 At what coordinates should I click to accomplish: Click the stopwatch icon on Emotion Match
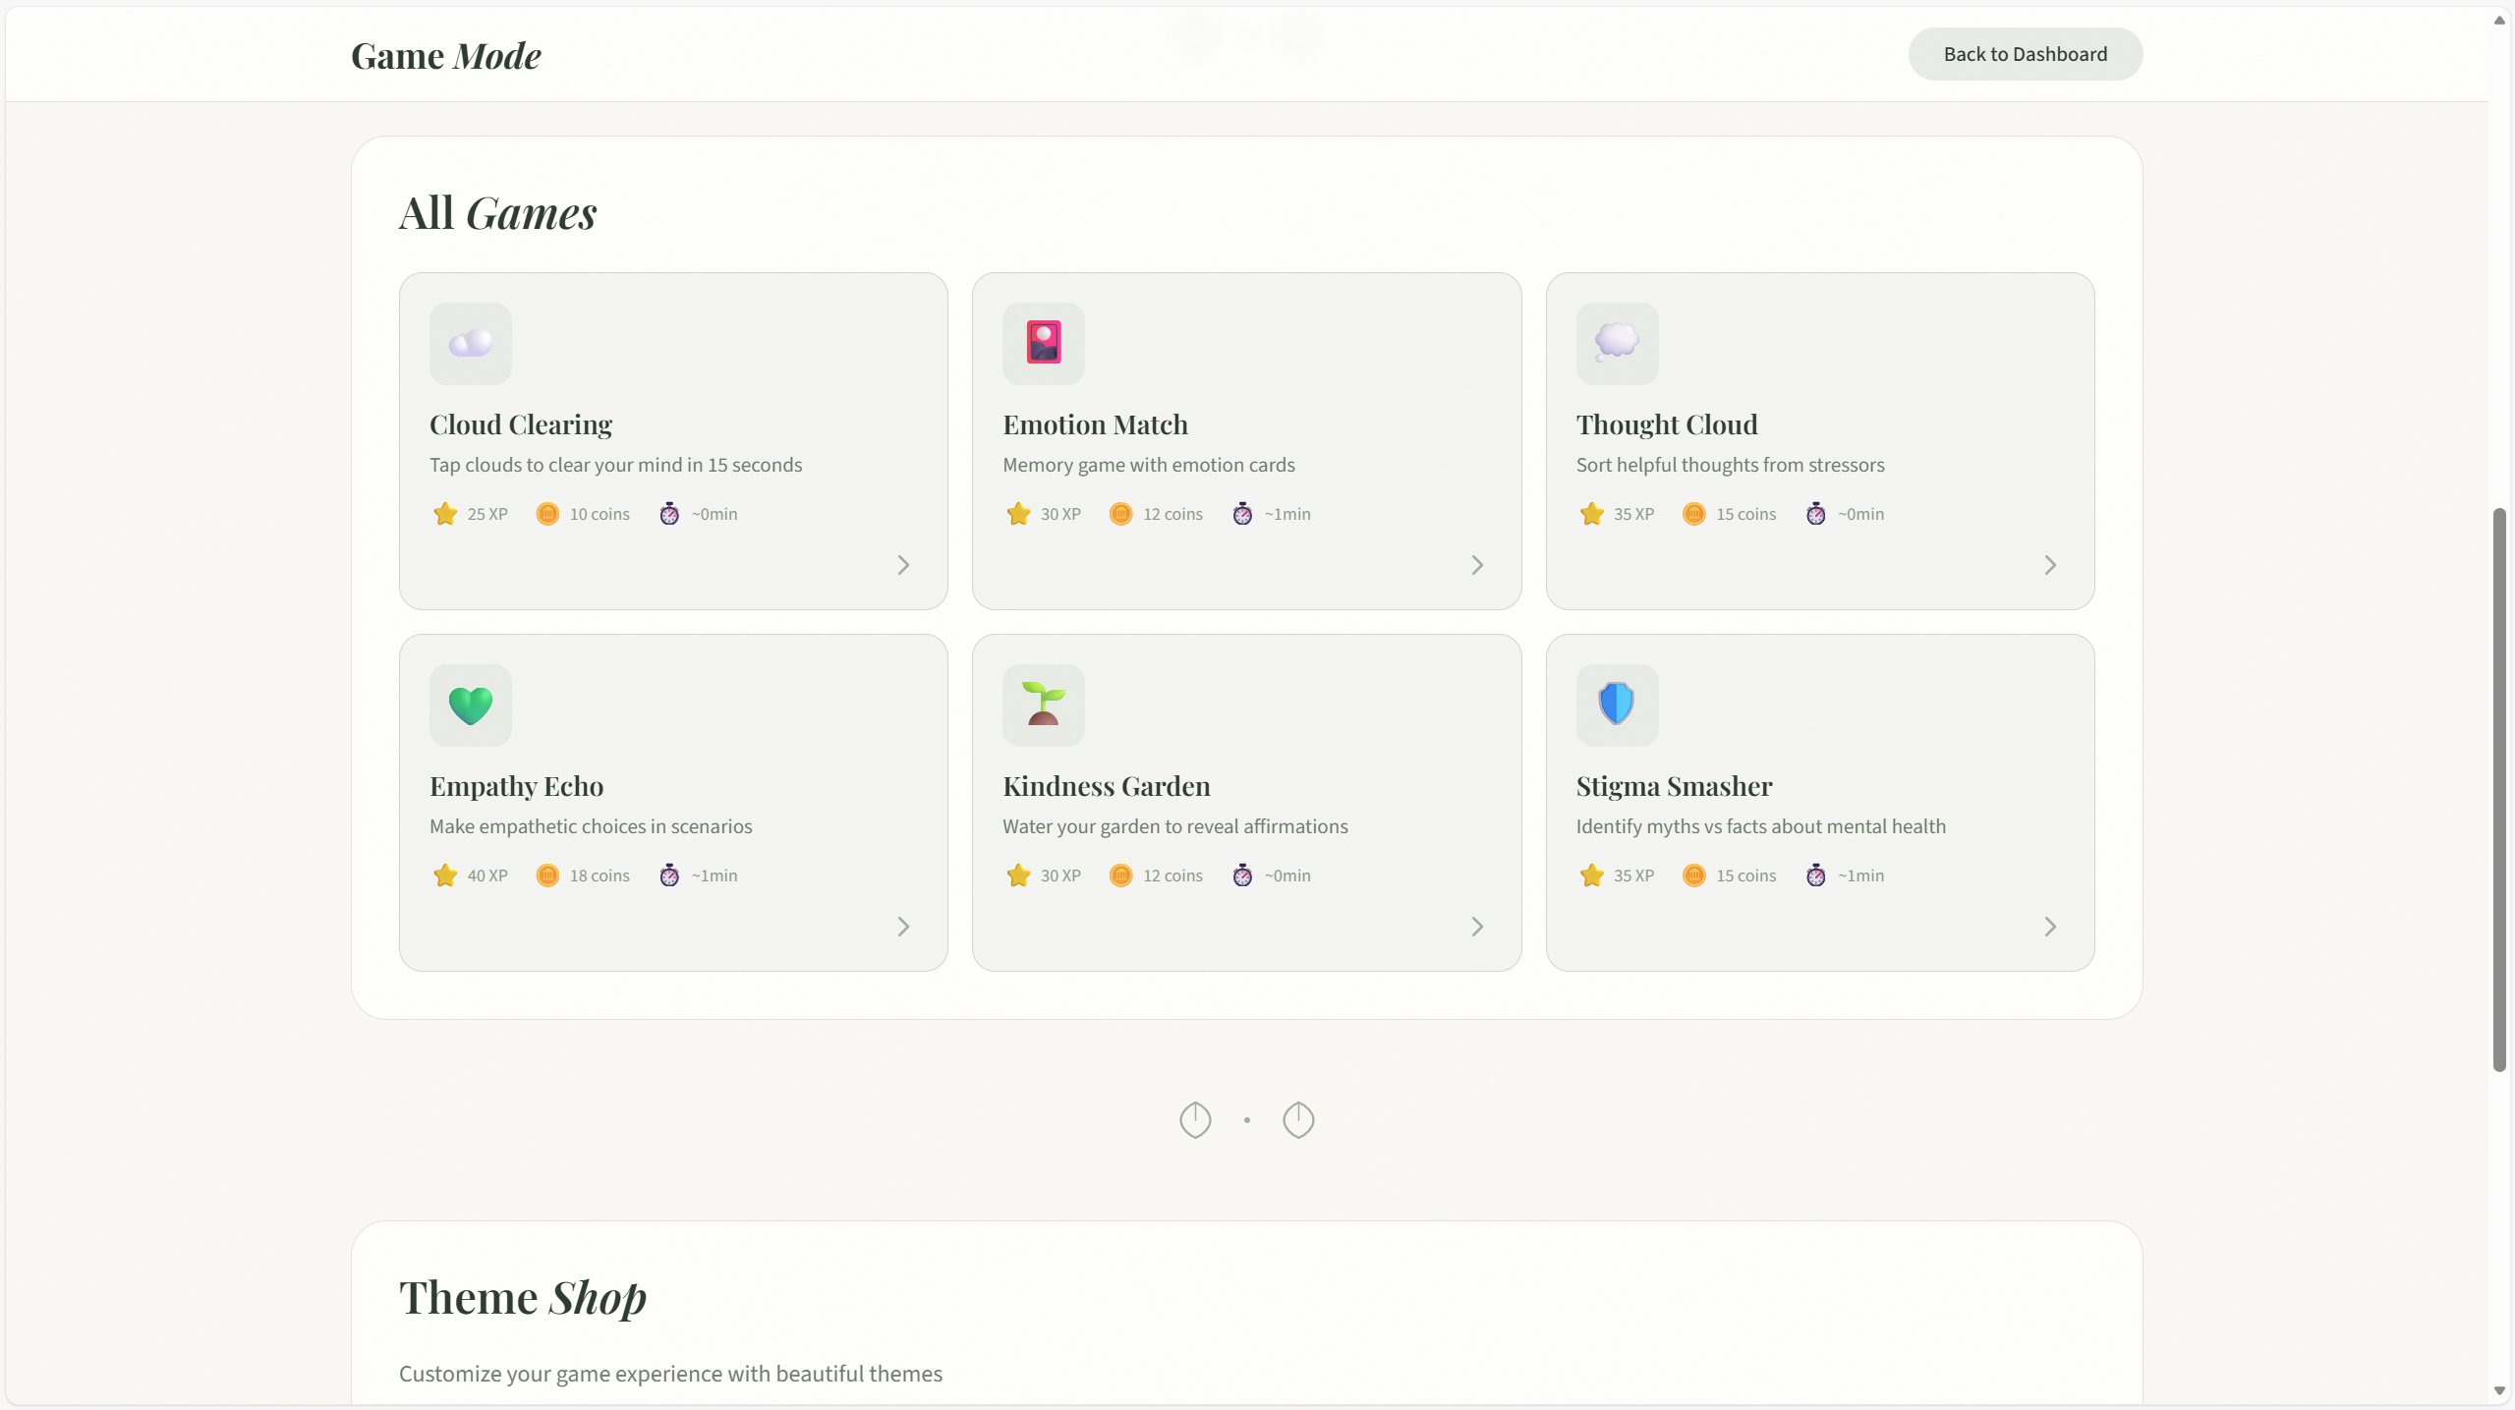[1242, 514]
